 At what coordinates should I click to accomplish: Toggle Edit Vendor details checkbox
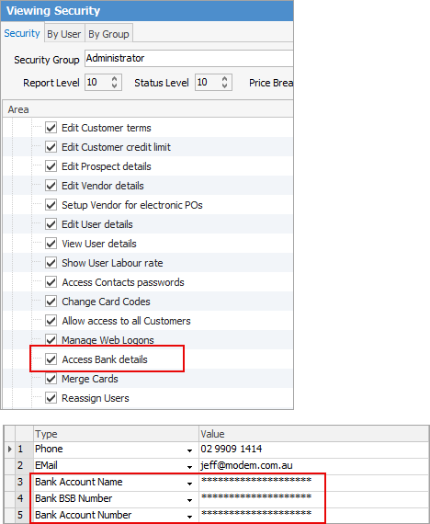[51, 186]
